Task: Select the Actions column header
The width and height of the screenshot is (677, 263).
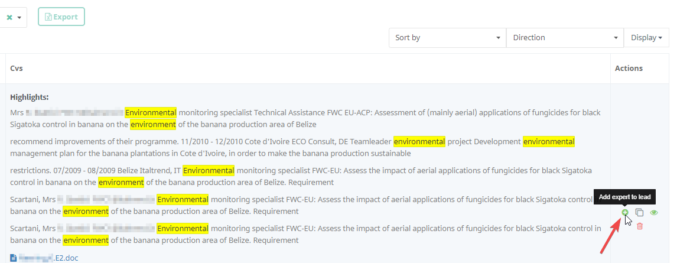Action: tap(629, 69)
